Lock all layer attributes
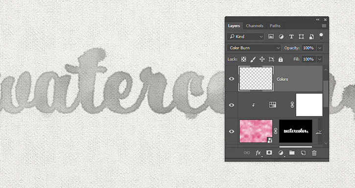Screen dimensions: 355x188 [x=281, y=59]
